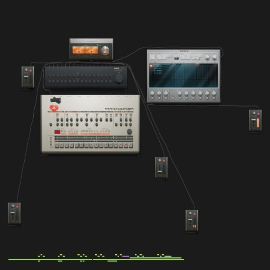Select the first small green clip at the timeline's start
270x270 pixels.
point(39,256)
